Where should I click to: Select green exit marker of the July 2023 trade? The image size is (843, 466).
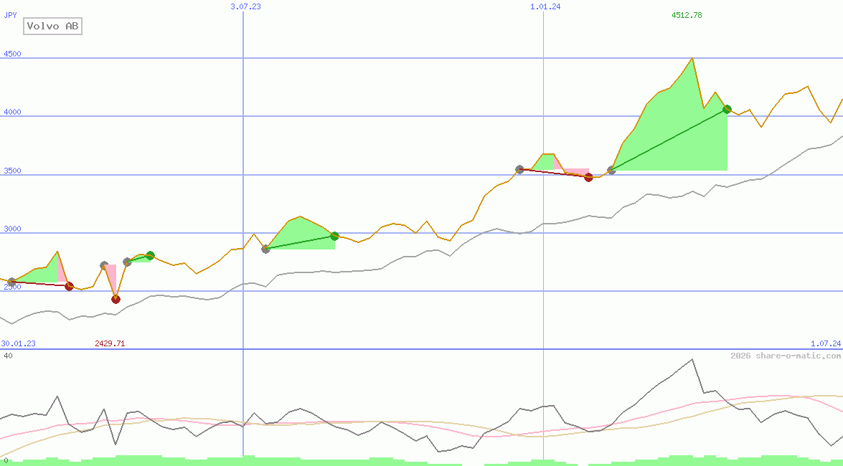tap(334, 236)
